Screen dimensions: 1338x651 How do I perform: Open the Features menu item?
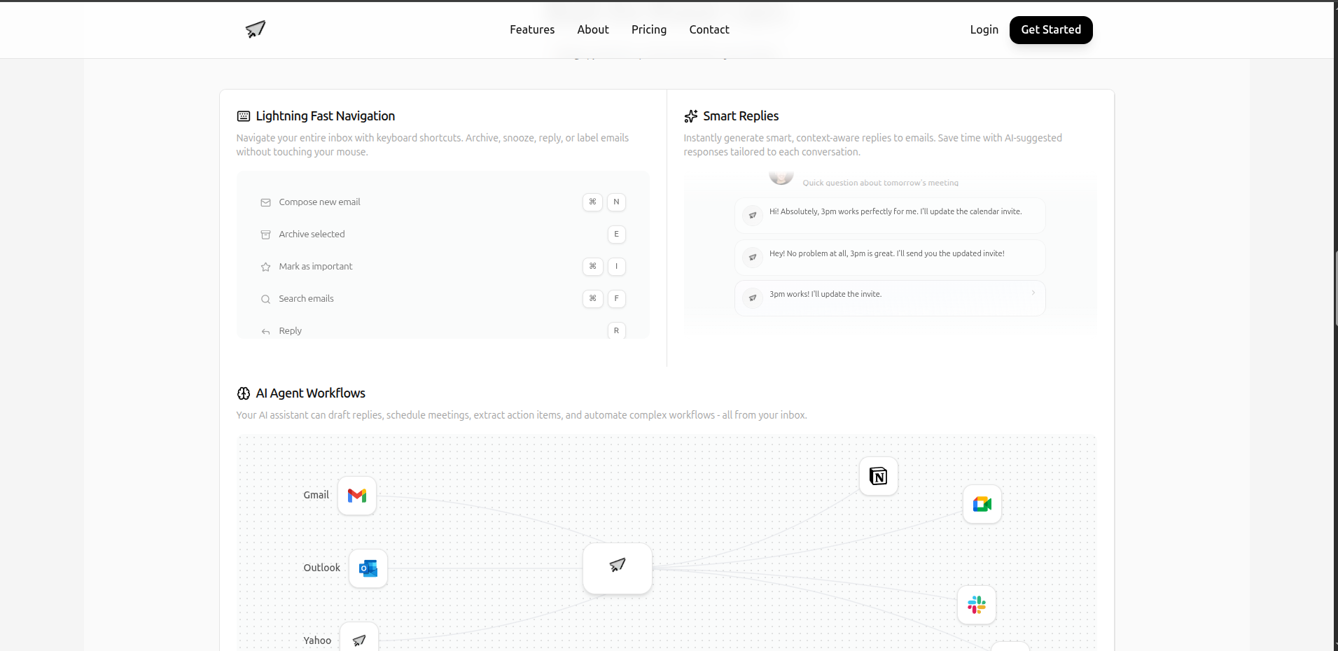pyautogui.click(x=531, y=29)
